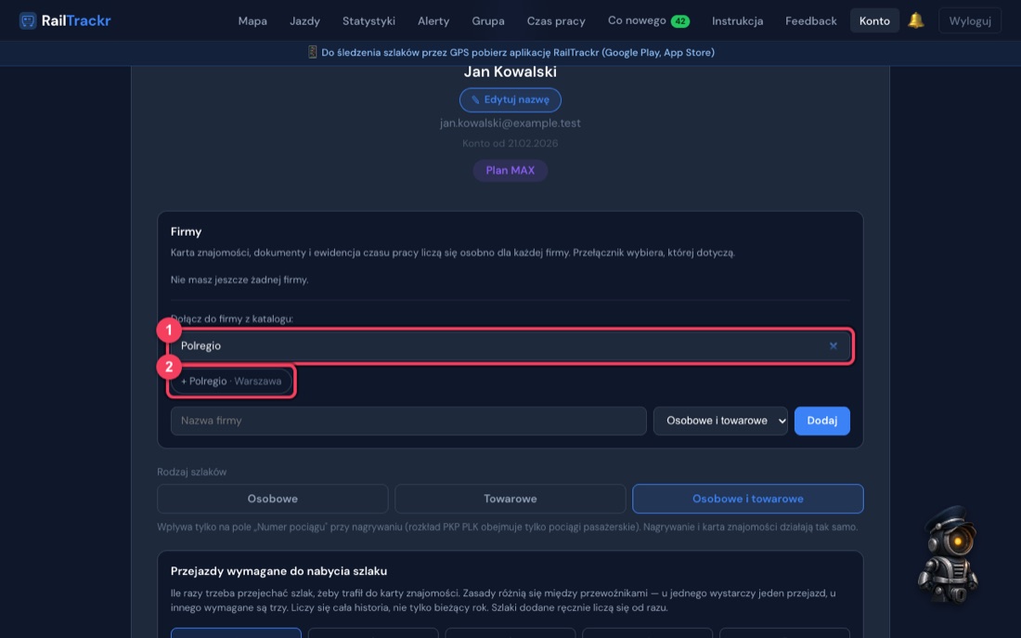Click the email jan.kowalski@example.test
Image resolution: width=1021 pixels, height=638 pixels.
[x=510, y=124]
